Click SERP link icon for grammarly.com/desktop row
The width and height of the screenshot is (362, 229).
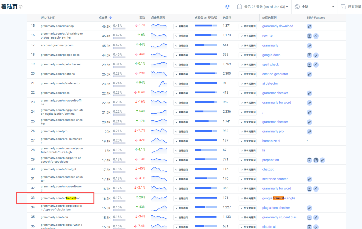pos(309,26)
